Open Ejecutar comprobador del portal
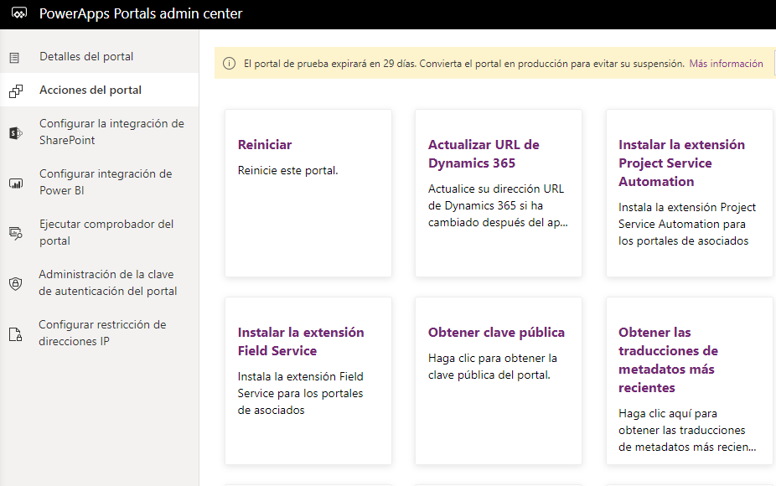 click(x=100, y=233)
